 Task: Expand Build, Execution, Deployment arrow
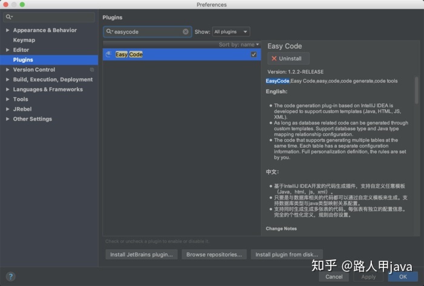[x=7, y=80]
